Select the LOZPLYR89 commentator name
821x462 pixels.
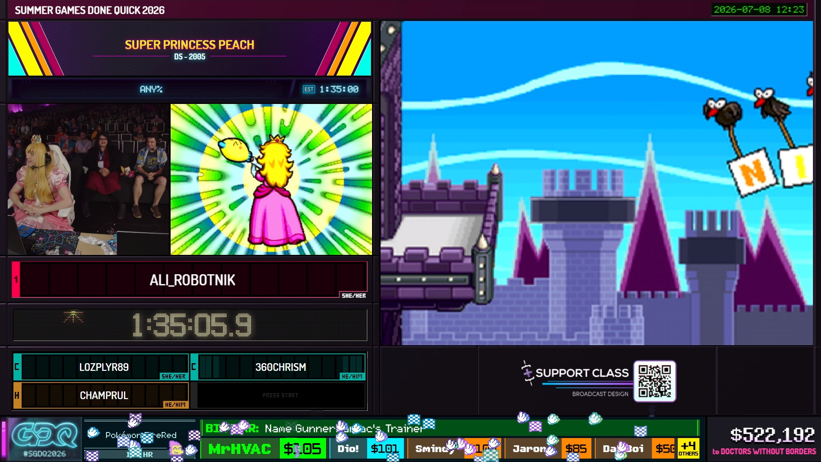pos(104,367)
